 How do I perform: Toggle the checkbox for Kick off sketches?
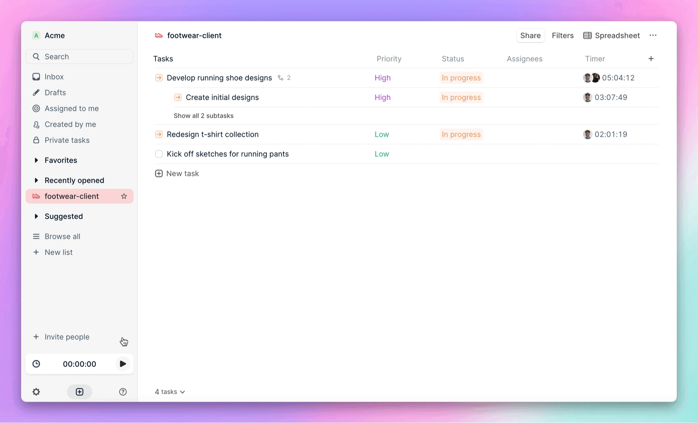tap(159, 154)
